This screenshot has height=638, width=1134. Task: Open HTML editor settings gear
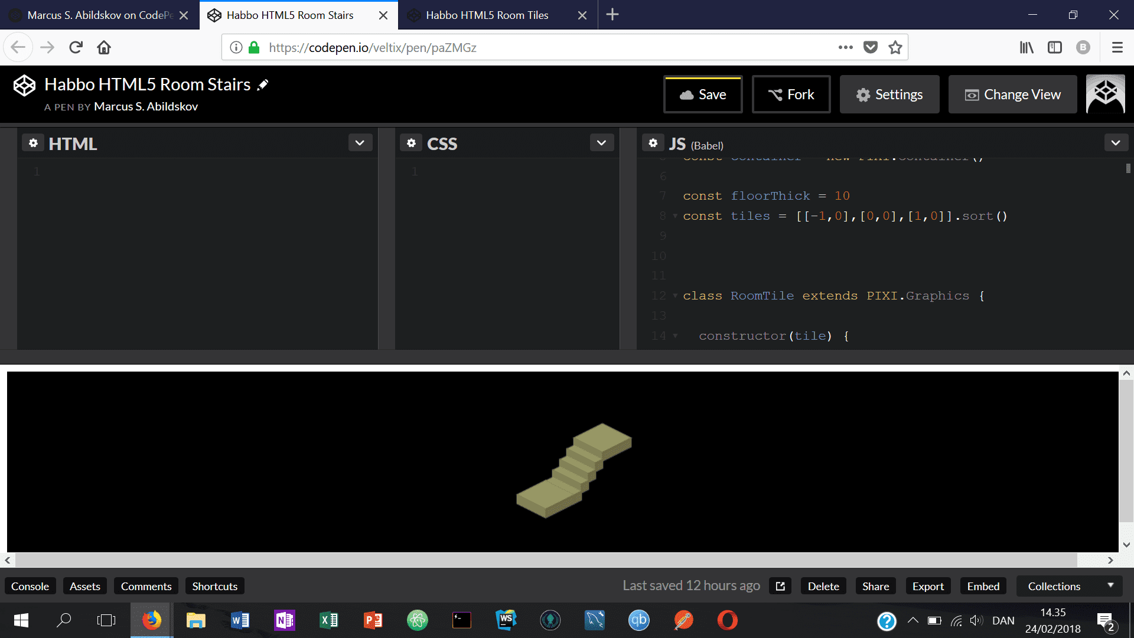click(x=33, y=143)
